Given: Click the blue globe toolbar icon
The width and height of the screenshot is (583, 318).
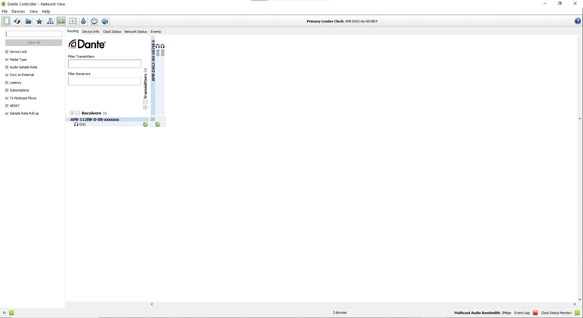Looking at the screenshot, I should tap(105, 21).
